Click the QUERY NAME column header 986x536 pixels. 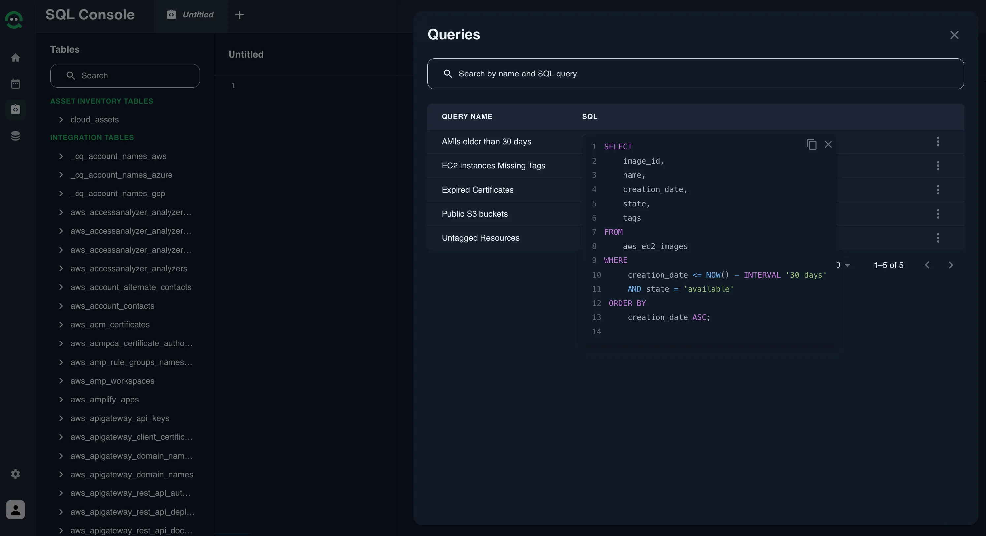pos(467,117)
